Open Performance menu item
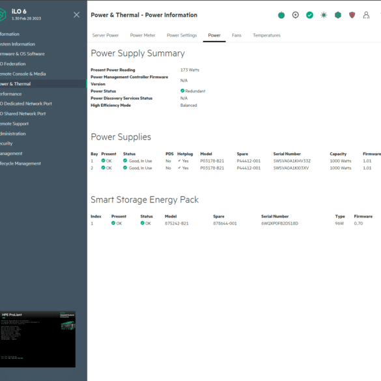 click(10, 94)
